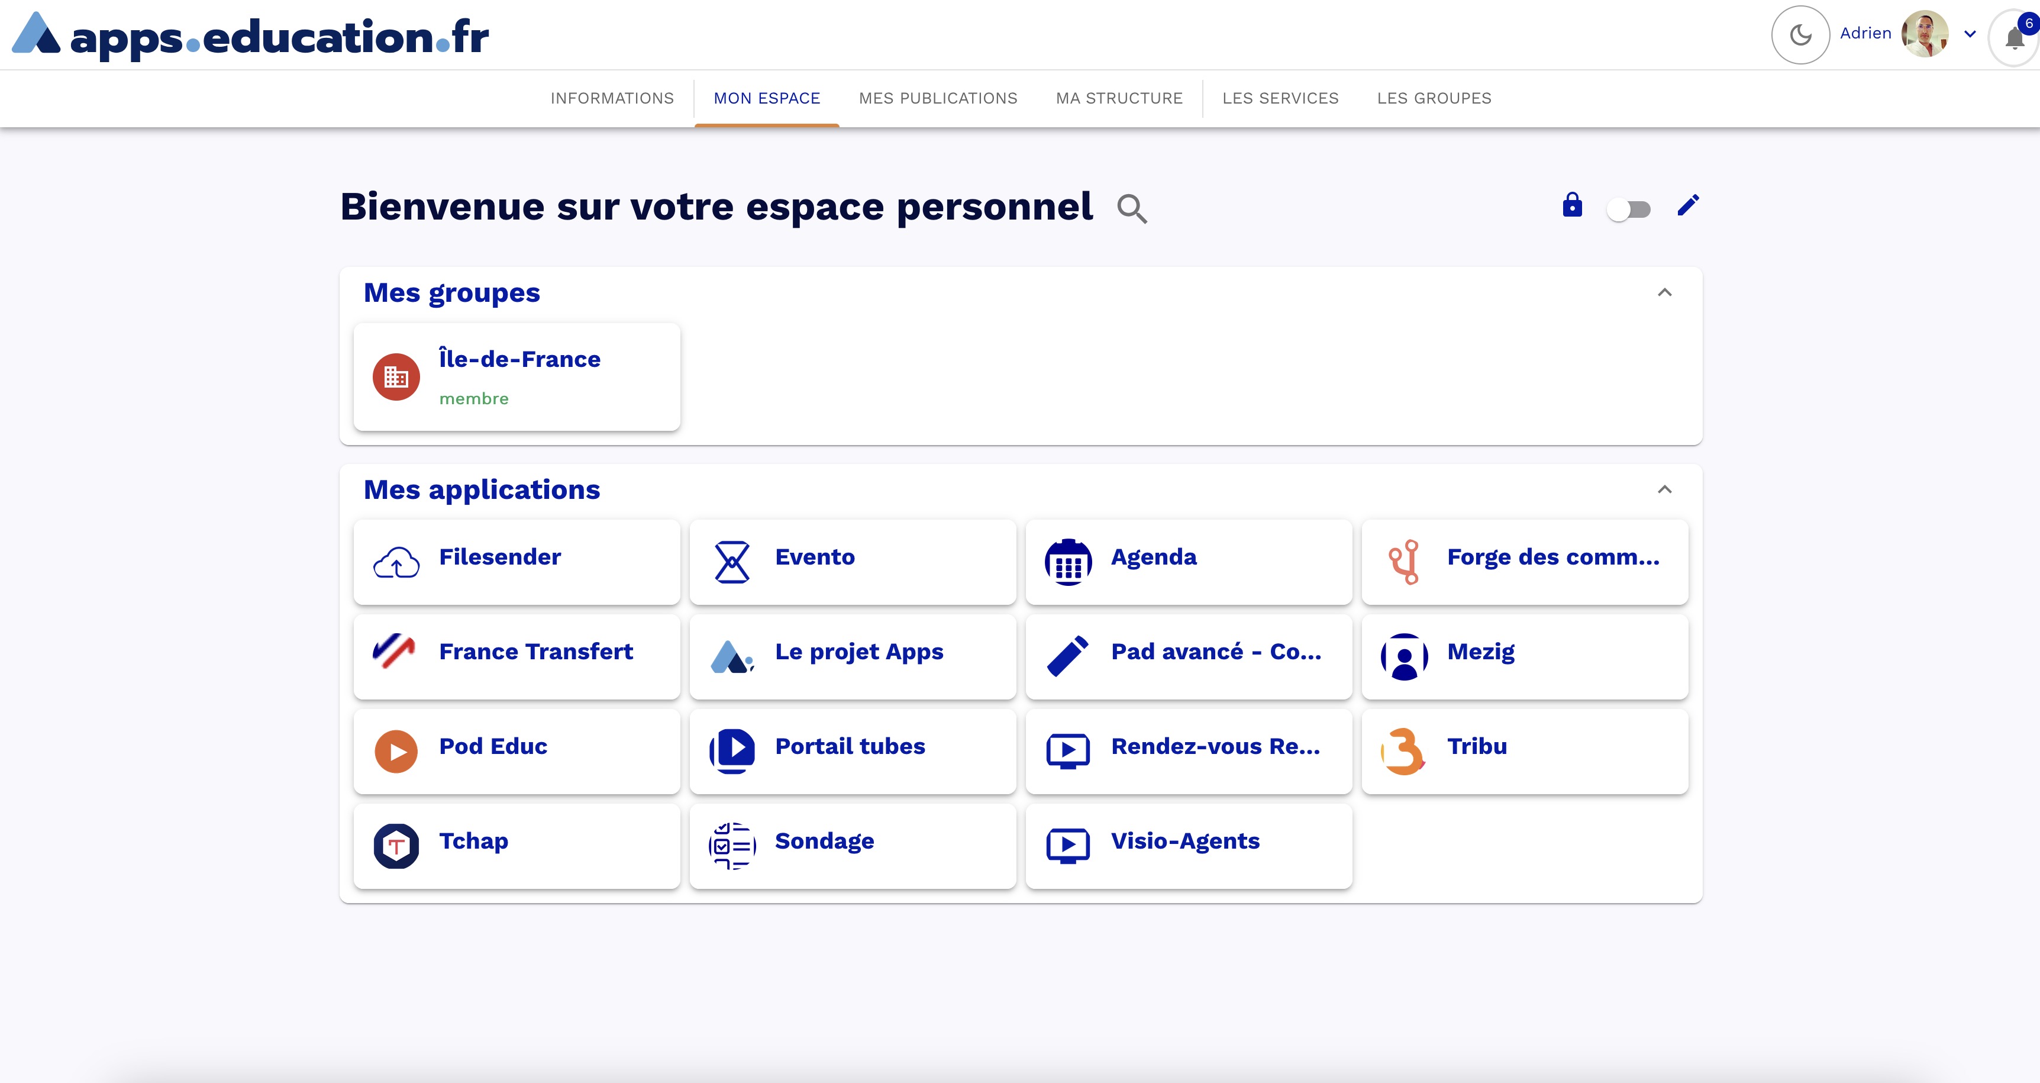Open the LES SERVICES tab
This screenshot has width=2040, height=1083.
click(x=1280, y=98)
